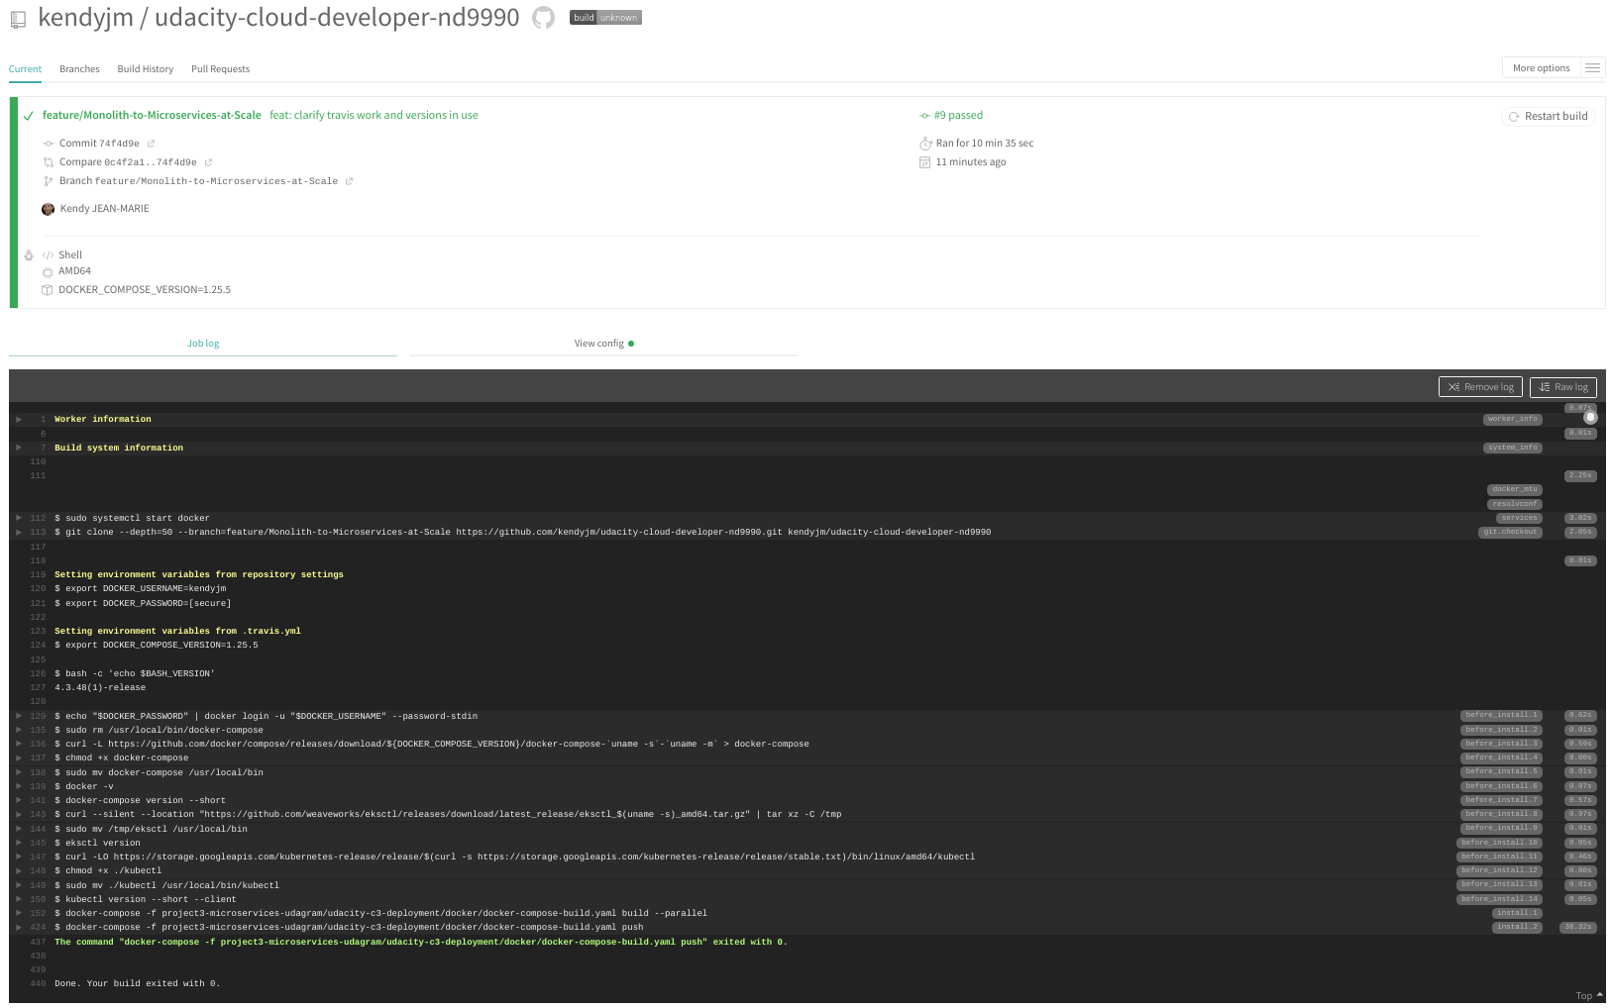
Task: Click the Remove log X icon
Action: point(1453,387)
